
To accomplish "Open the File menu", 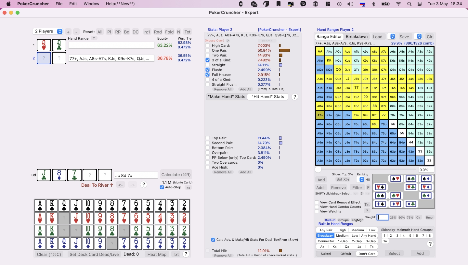I will pyautogui.click(x=59, y=4).
